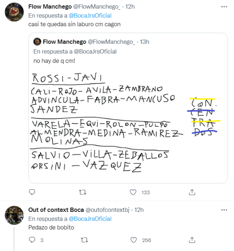The image size is (234, 251).
Task: Open more options for Out of context Boca's tweet
Action: click(x=223, y=210)
